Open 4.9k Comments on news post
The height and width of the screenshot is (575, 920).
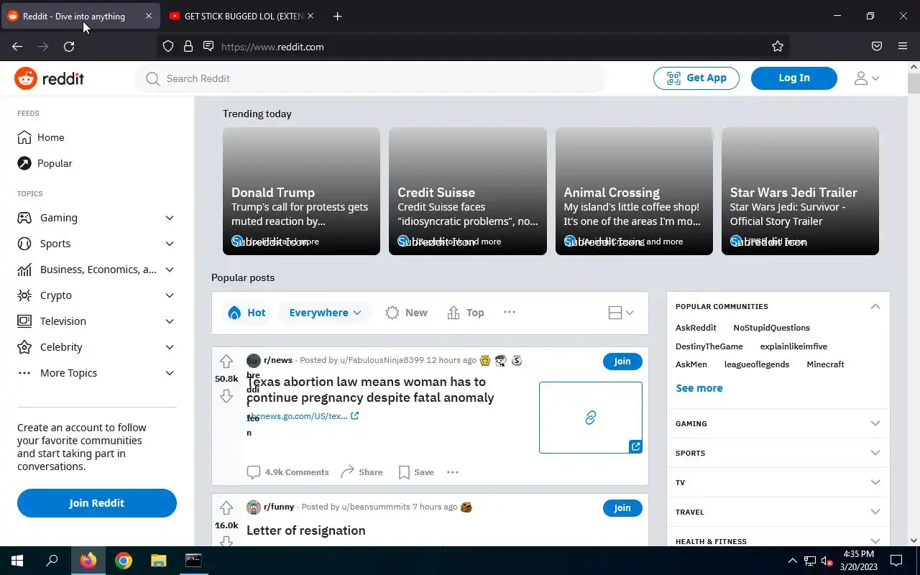point(287,472)
